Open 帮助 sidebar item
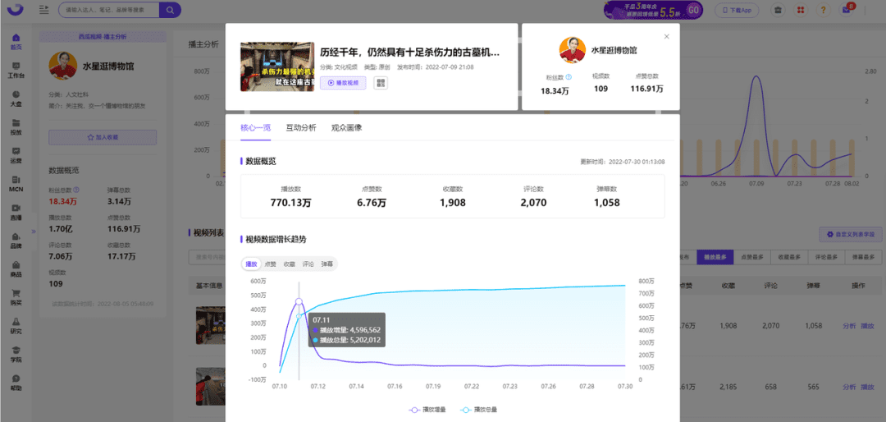This screenshot has height=422, width=886. pyautogui.click(x=16, y=383)
